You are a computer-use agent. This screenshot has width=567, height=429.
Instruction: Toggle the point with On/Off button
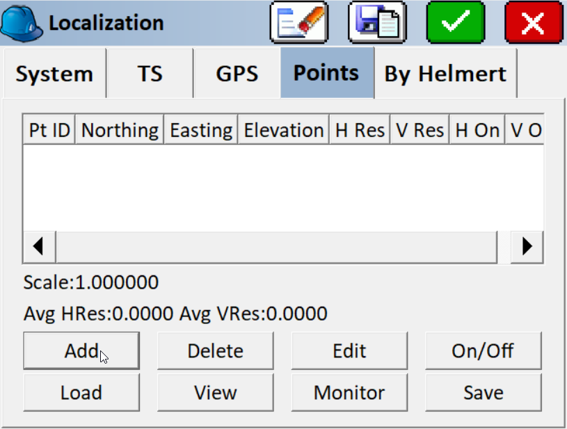click(483, 350)
